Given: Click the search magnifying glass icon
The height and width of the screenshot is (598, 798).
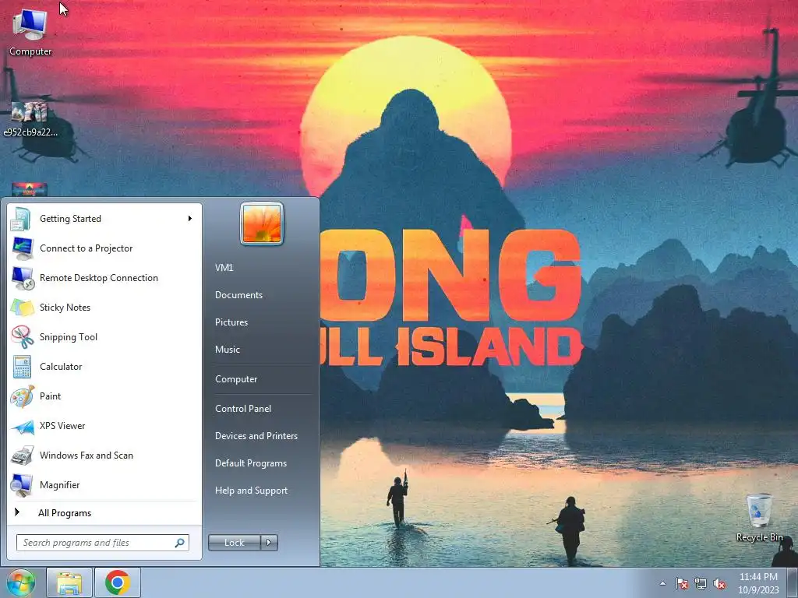Looking at the screenshot, I should coord(180,543).
